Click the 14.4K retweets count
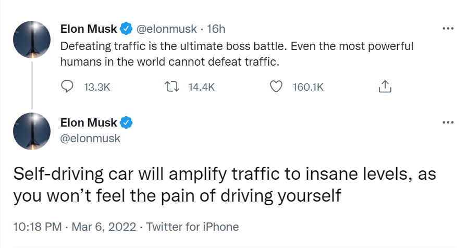468x248 pixels. pos(202,87)
